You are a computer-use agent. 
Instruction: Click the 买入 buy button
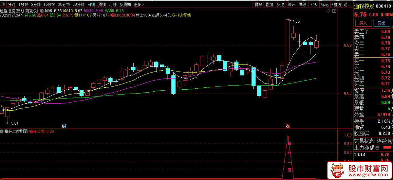tap(363, 23)
